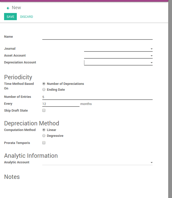Click into the Name text field
172x198 pixels.
97,37
